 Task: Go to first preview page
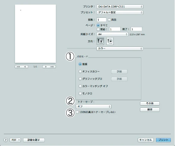[18, 67]
